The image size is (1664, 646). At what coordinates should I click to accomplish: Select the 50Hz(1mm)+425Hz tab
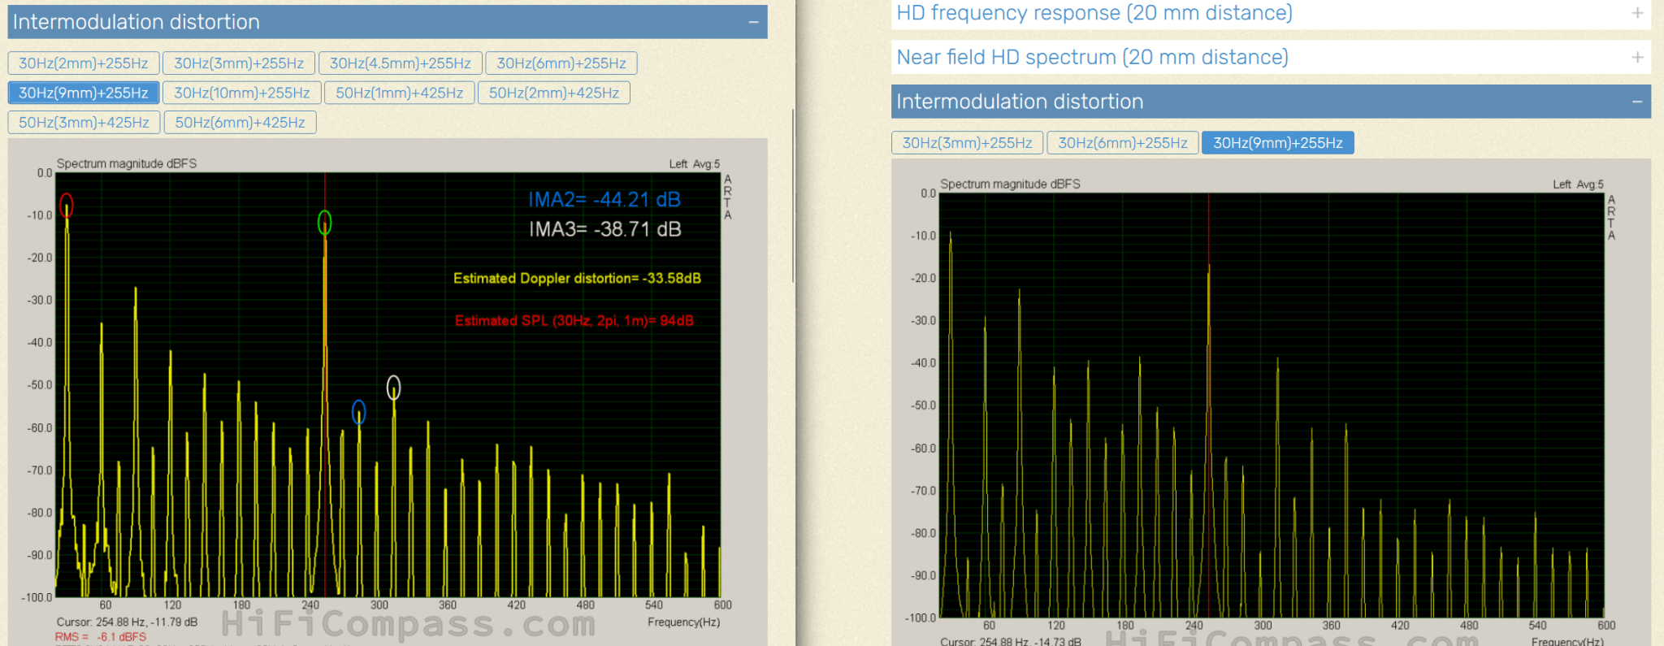[399, 93]
